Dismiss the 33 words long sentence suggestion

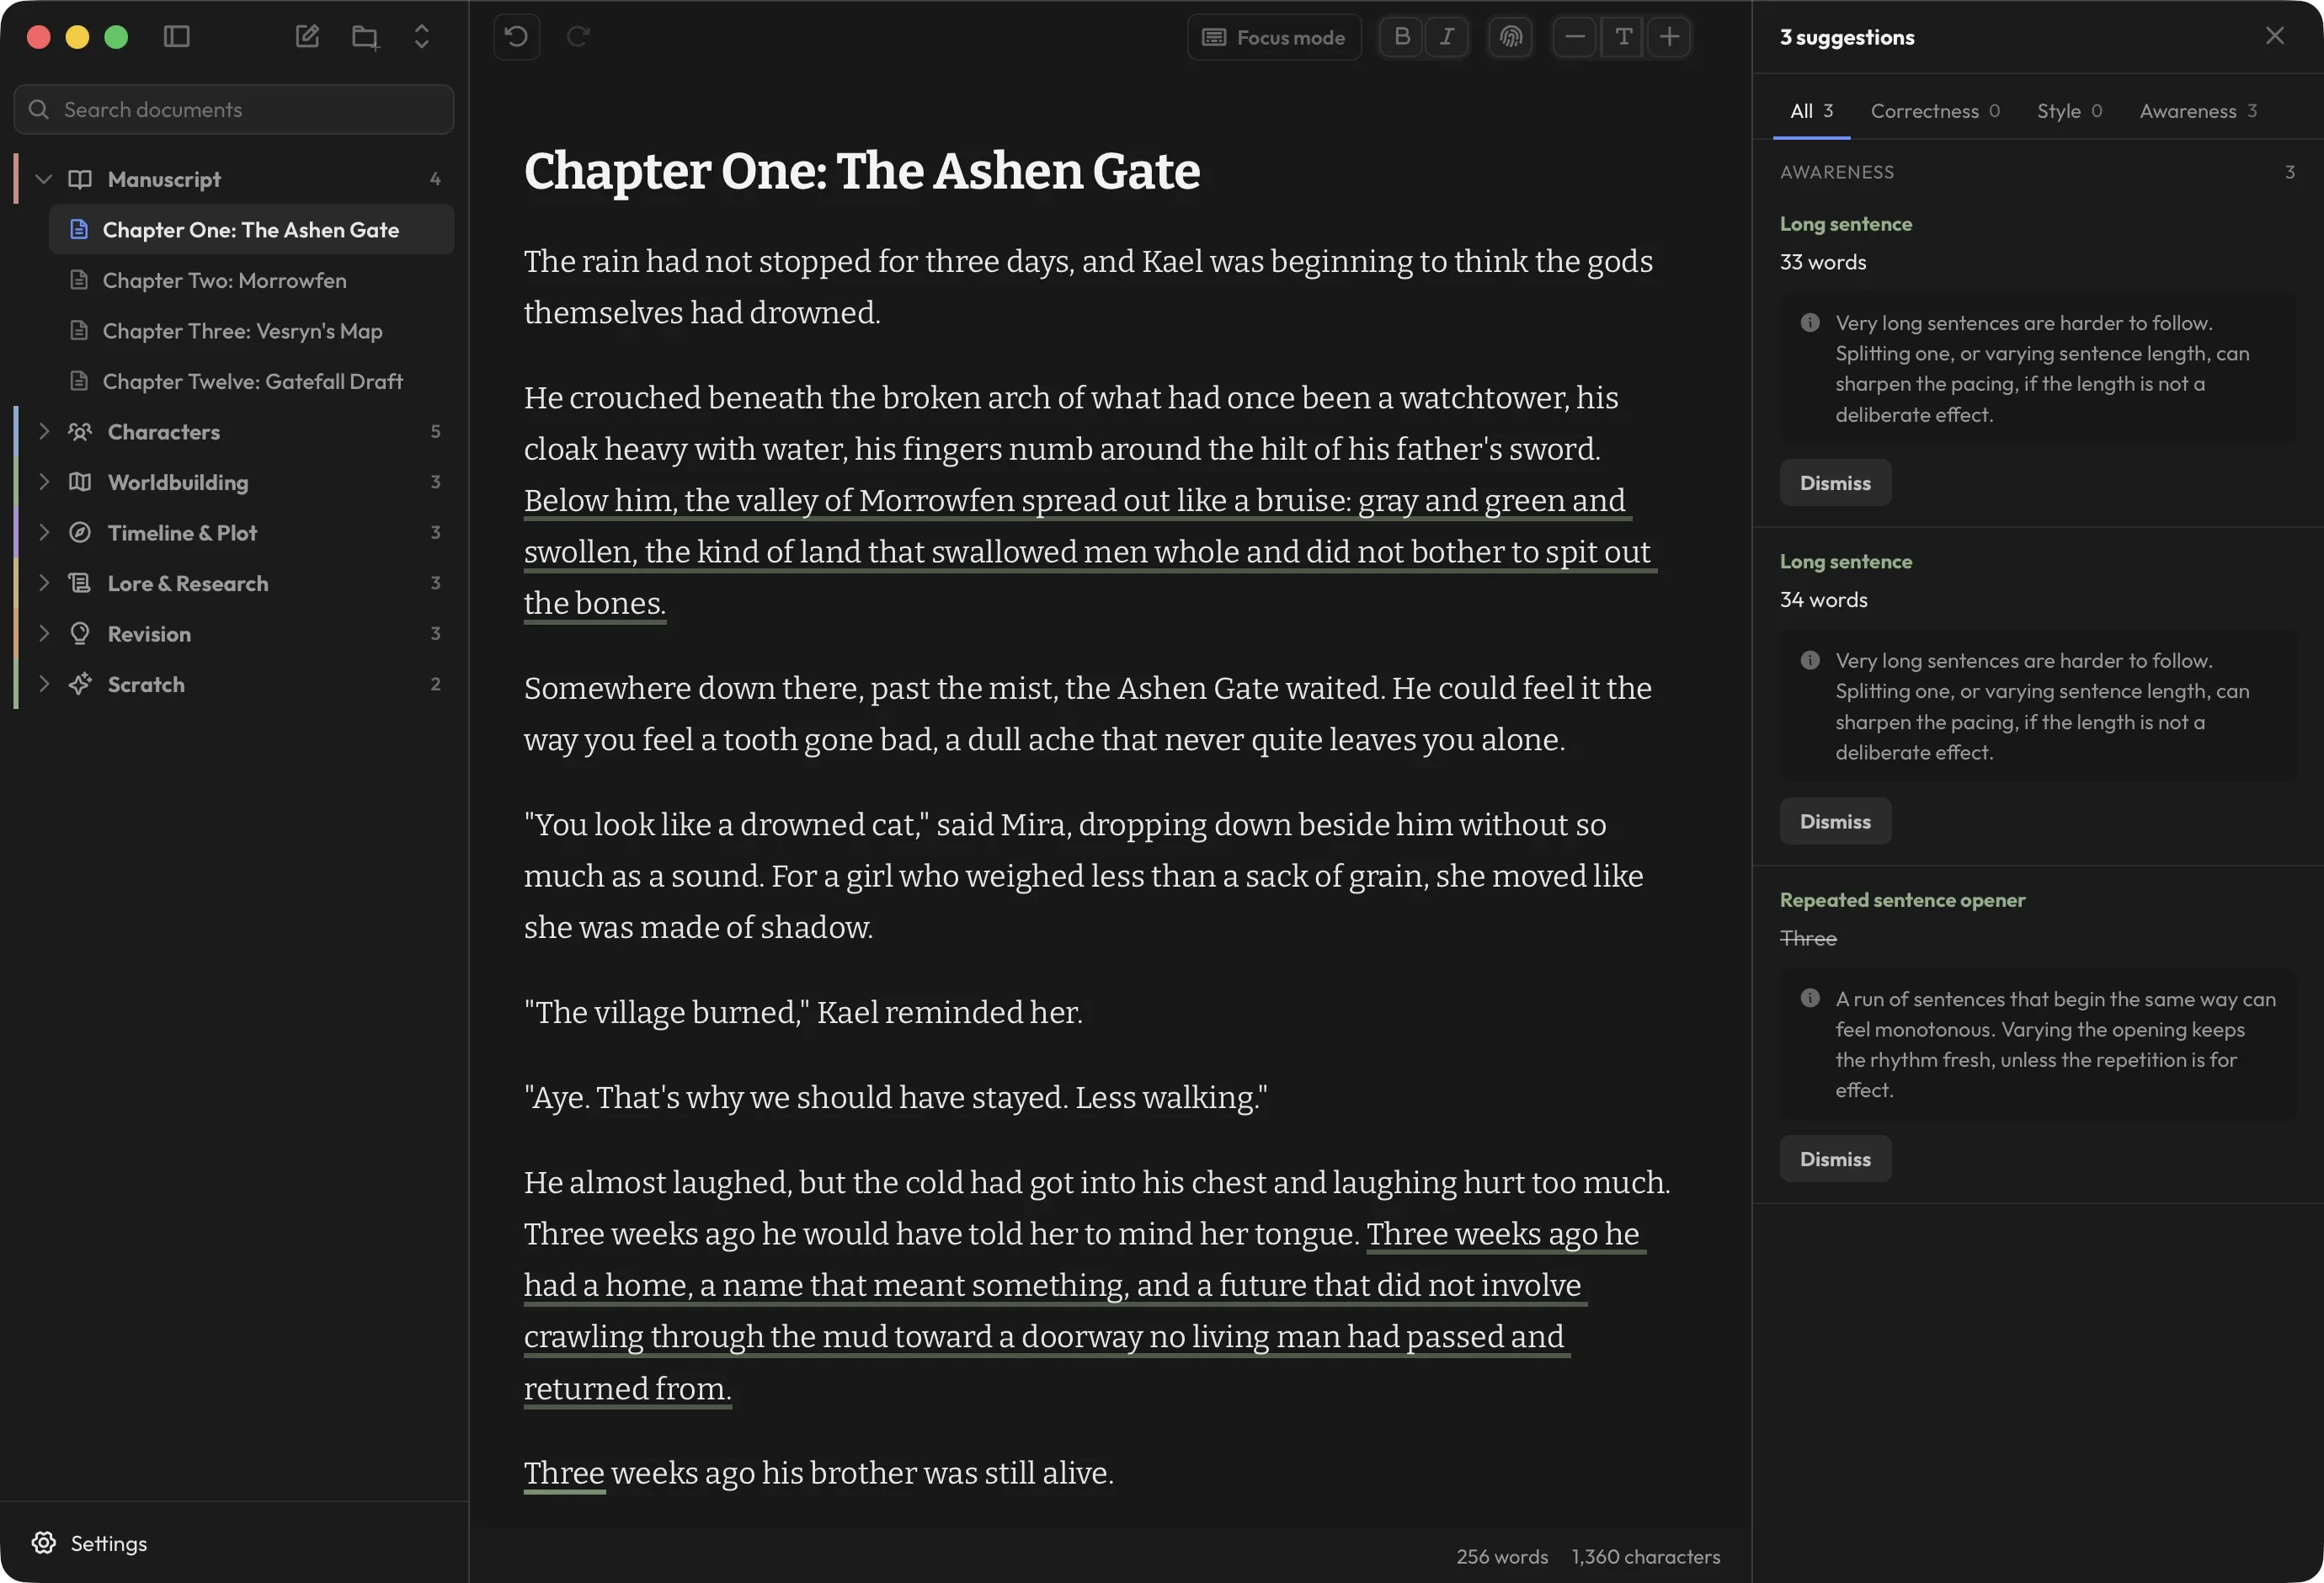[1835, 483]
